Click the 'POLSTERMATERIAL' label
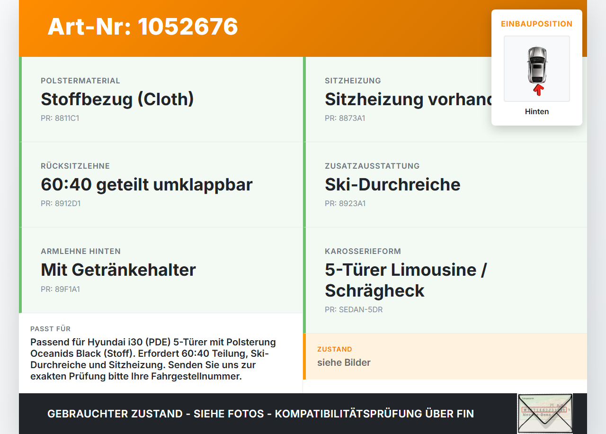Image resolution: width=606 pixels, height=434 pixels. tap(80, 81)
